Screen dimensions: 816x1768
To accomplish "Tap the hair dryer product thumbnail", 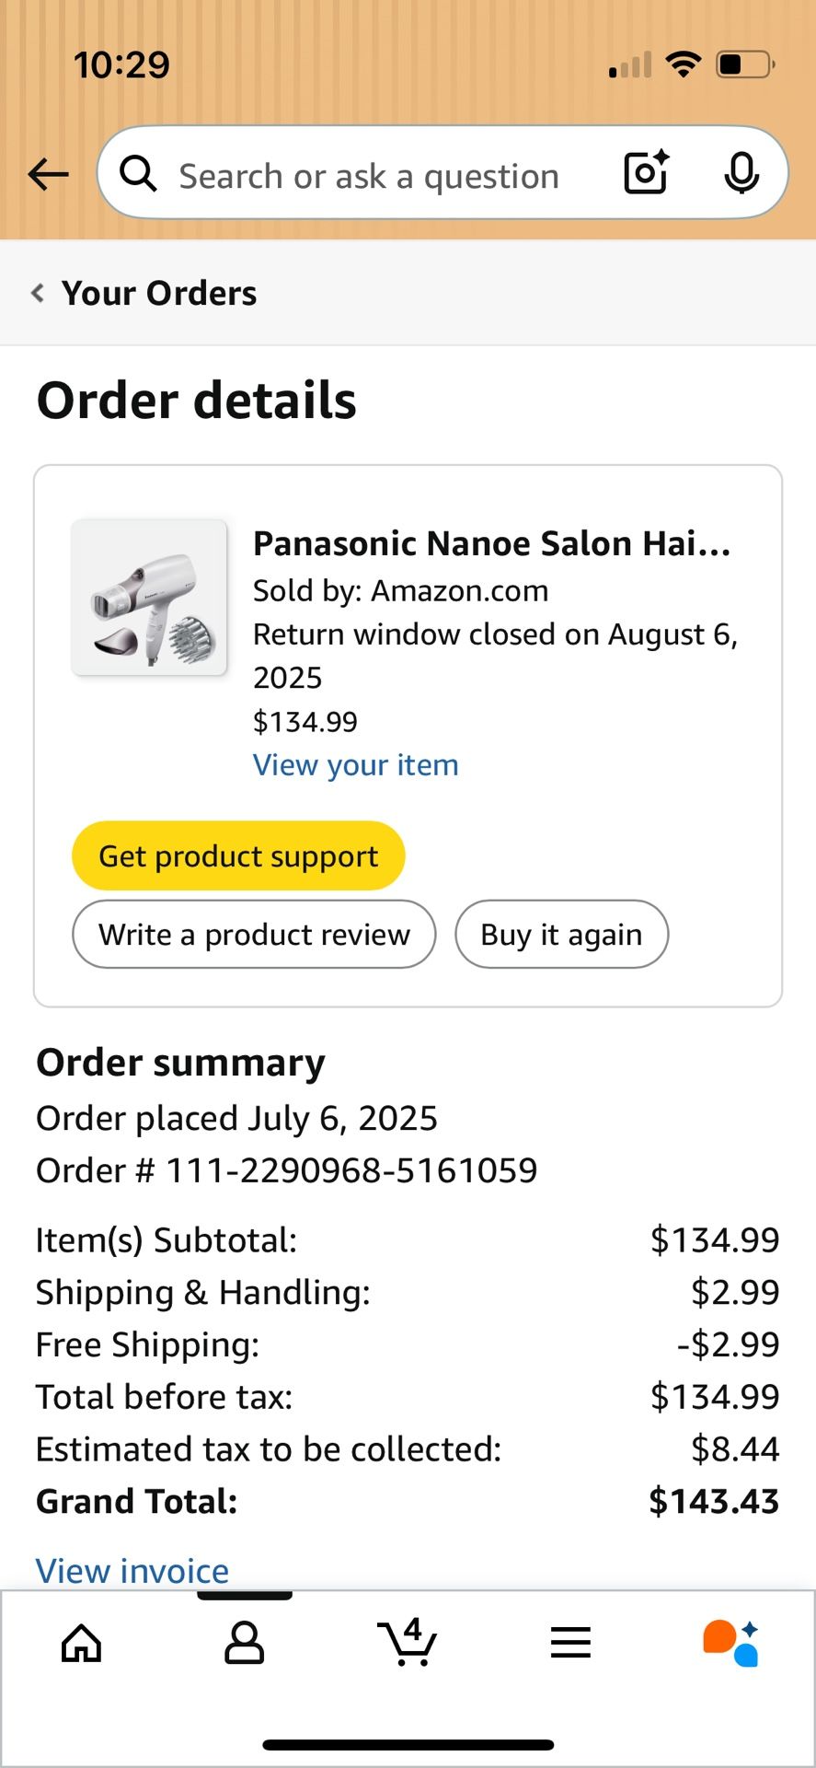I will click(150, 598).
